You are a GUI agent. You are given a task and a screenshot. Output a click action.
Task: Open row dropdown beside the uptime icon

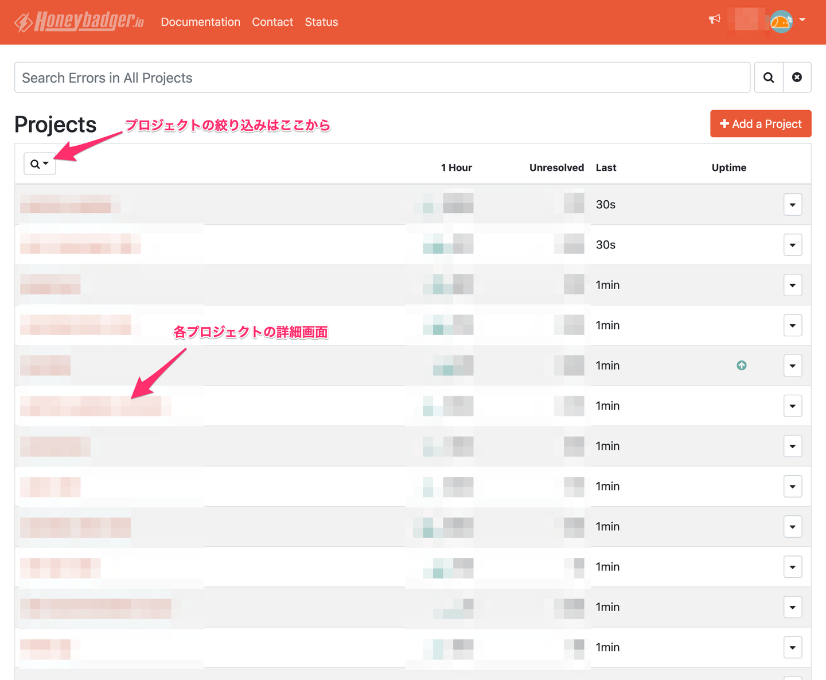792,366
